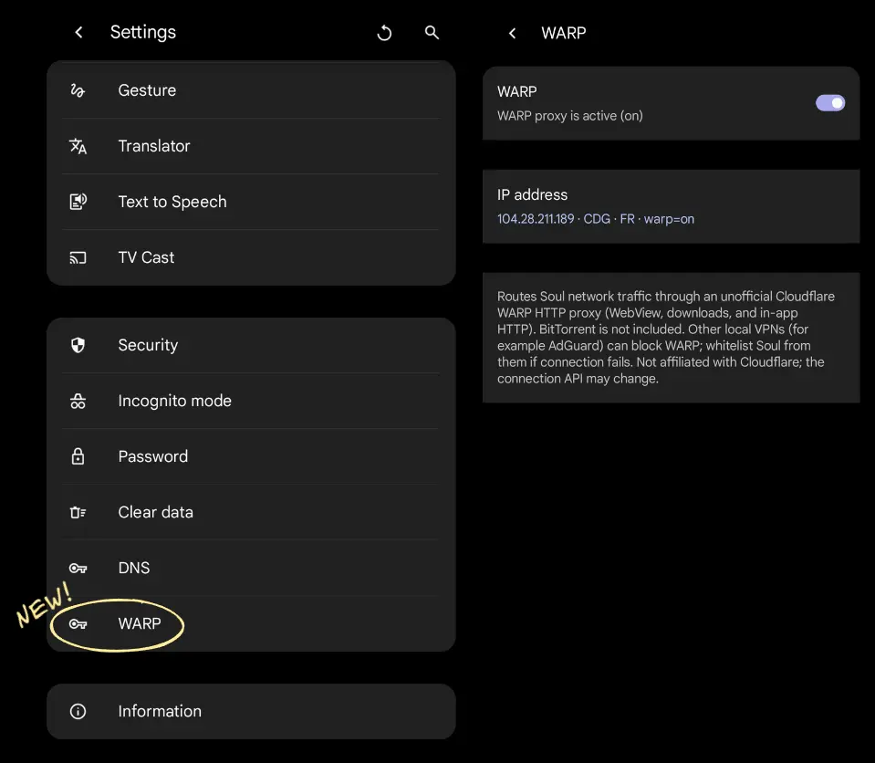Screen dimensions: 875x763
Task: Open TV Cast settings
Action: pos(251,257)
